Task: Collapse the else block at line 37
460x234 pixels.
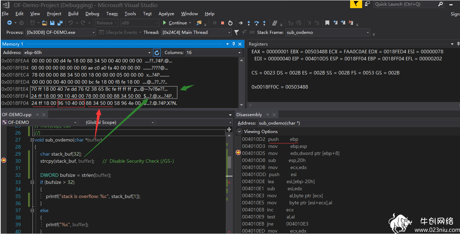Action: pyautogui.click(x=33, y=210)
